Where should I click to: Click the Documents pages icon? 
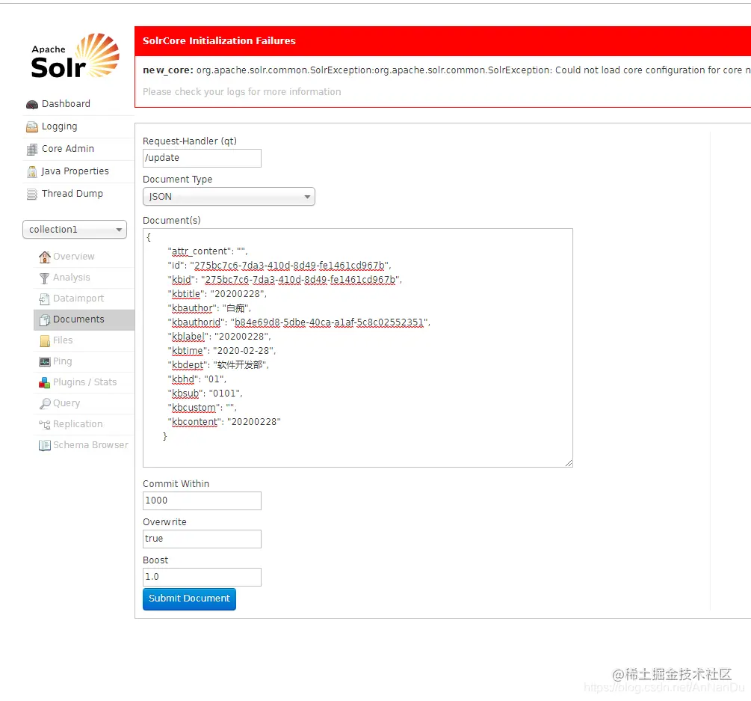tap(45, 320)
